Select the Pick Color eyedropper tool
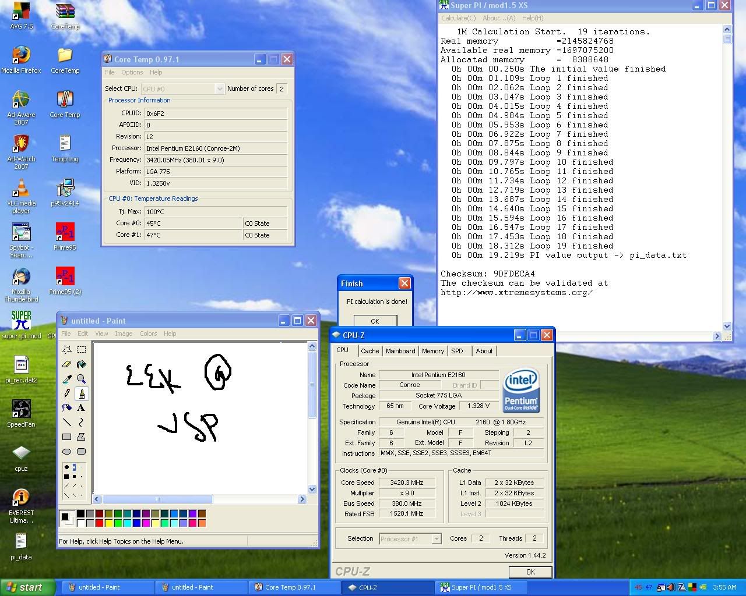 point(67,379)
